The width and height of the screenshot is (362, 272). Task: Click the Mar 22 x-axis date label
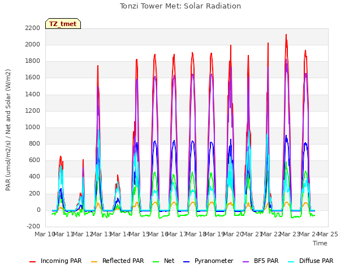[271, 234]
